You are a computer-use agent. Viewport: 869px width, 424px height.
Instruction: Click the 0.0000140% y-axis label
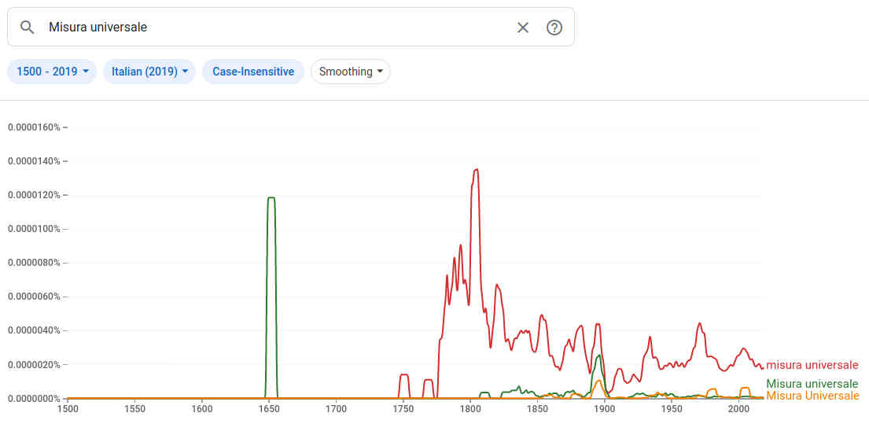coord(33,161)
